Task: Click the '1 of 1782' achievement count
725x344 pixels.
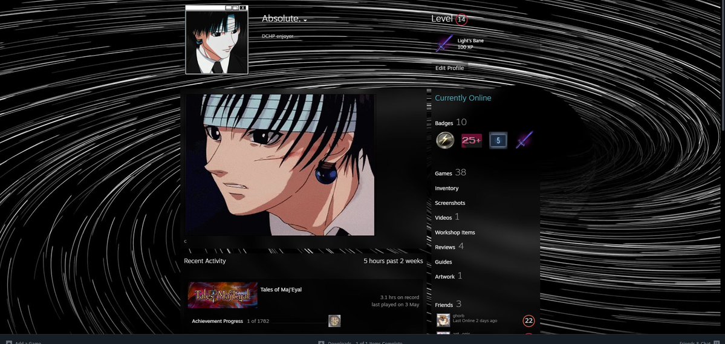Action: [258, 321]
